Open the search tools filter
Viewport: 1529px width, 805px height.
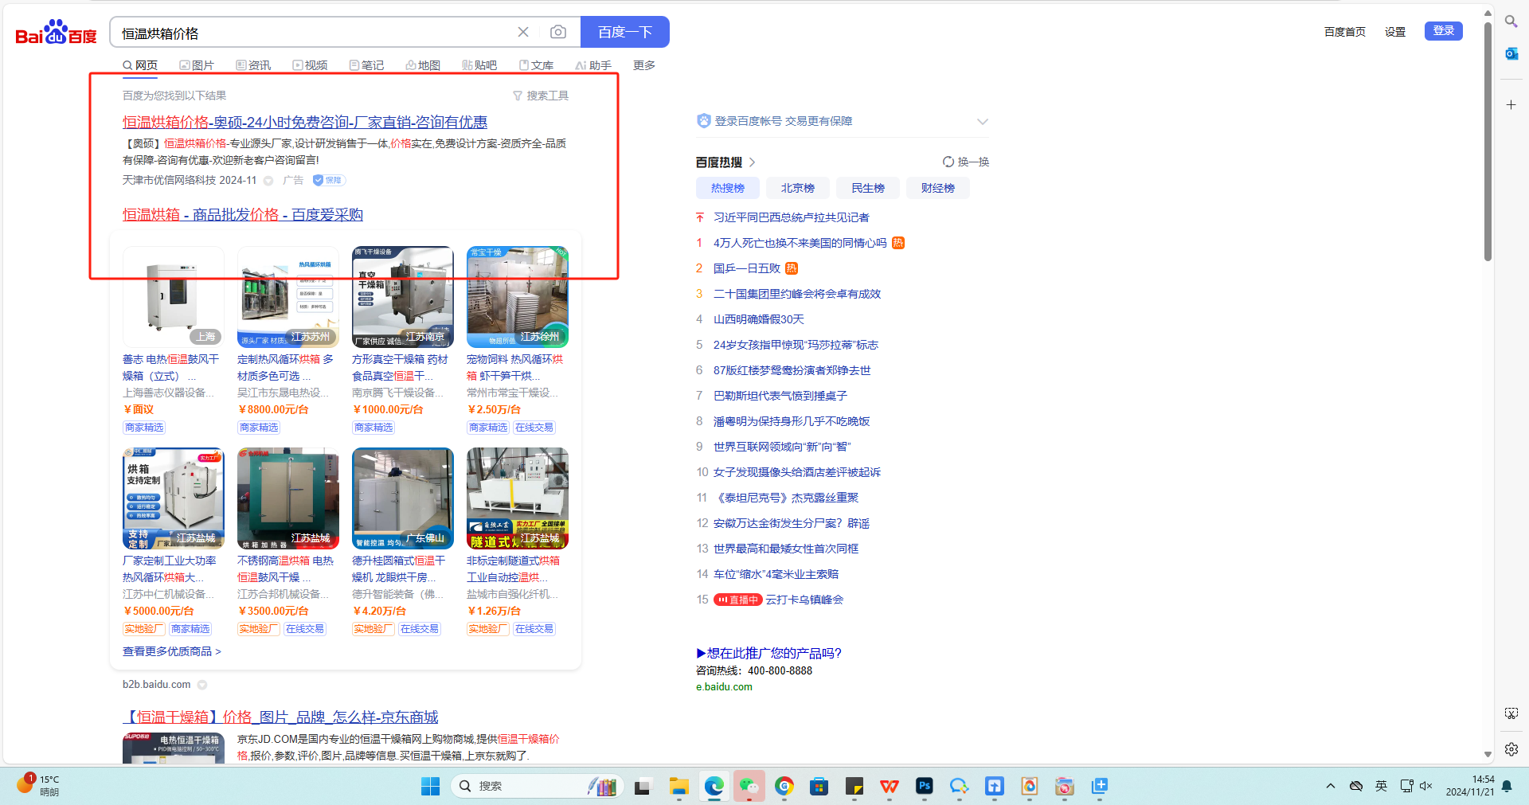pyautogui.click(x=541, y=96)
